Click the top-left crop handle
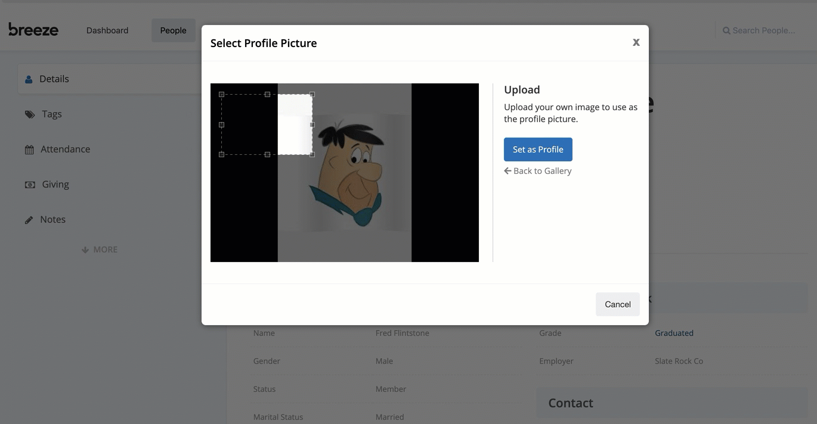This screenshot has height=424, width=817. (x=222, y=94)
